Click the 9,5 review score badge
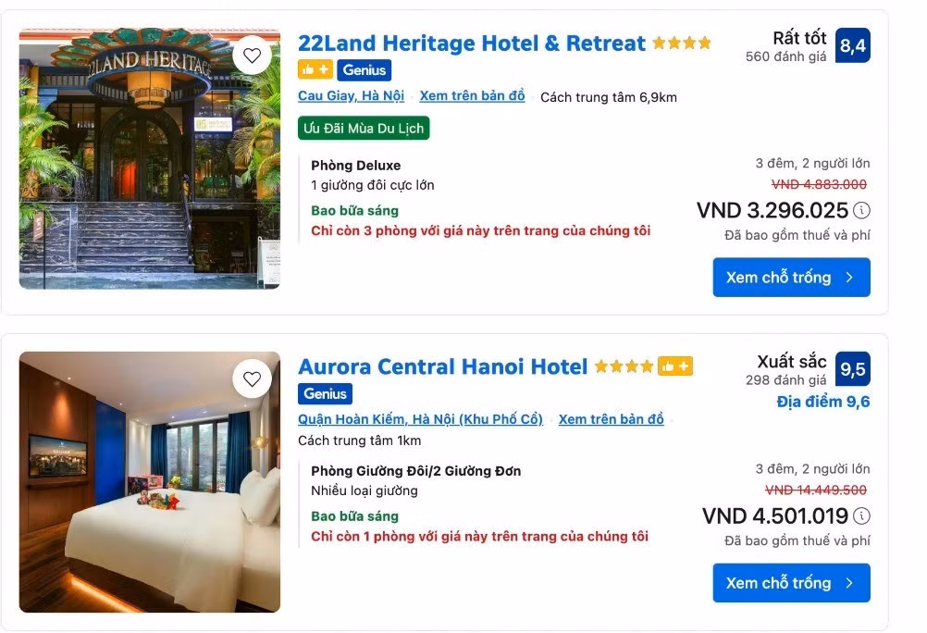This screenshot has width=927, height=633. 852,369
